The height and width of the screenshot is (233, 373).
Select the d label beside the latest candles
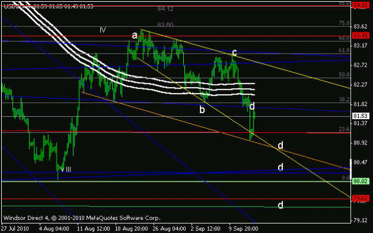click(252, 106)
